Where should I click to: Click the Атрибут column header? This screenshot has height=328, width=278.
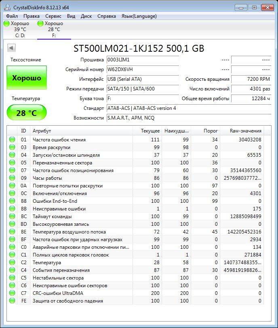tap(81, 131)
